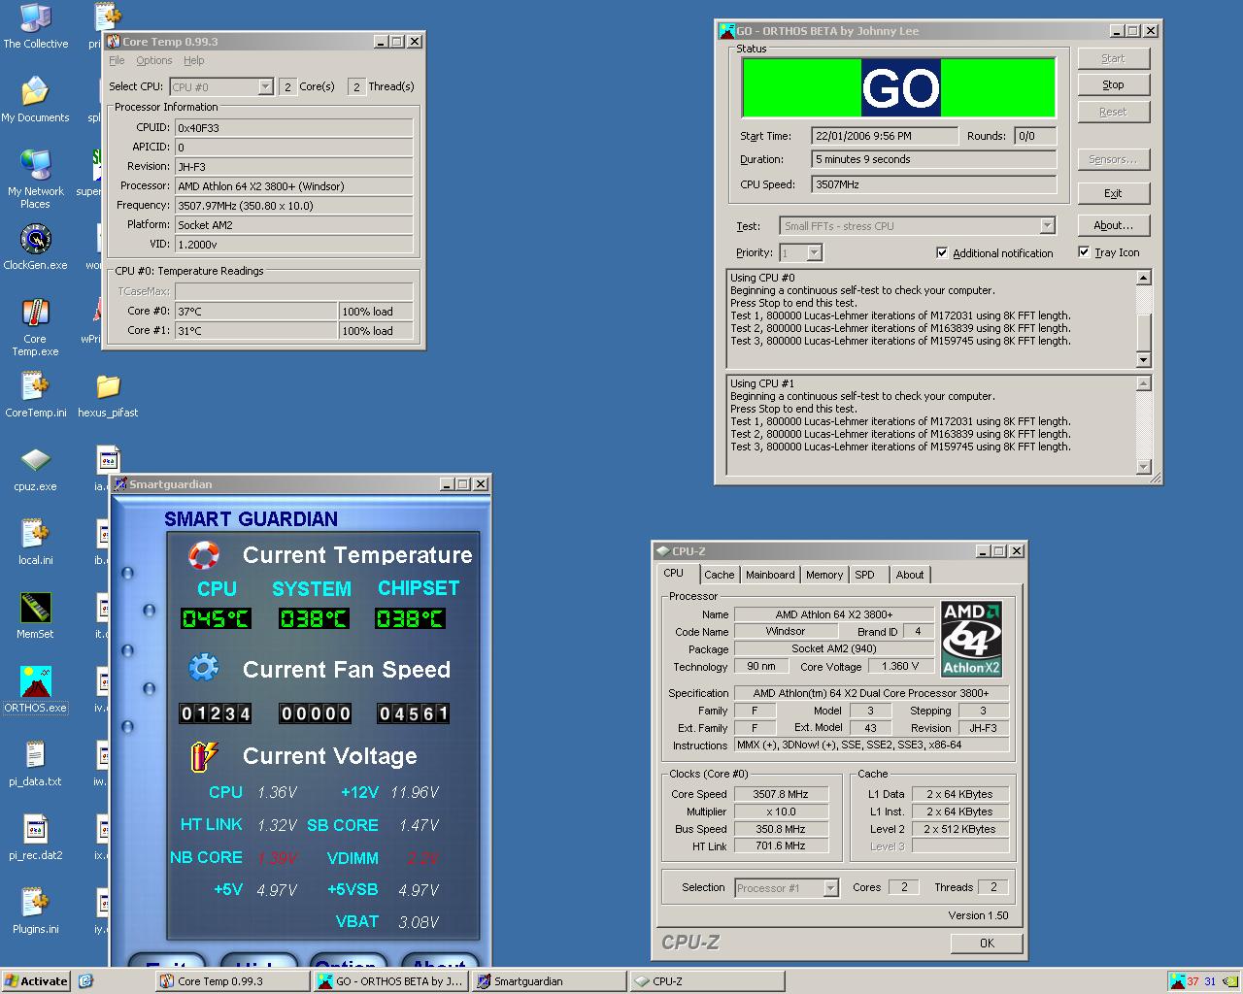Switch to SPD tab in CPU-Z
Image resolution: width=1243 pixels, height=994 pixels.
865,575
